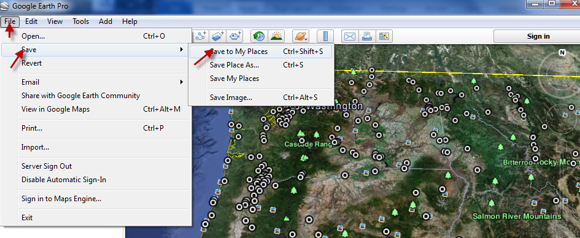Choose Share with Google Earth Community
This screenshot has width=580, height=238.
click(x=96, y=96)
